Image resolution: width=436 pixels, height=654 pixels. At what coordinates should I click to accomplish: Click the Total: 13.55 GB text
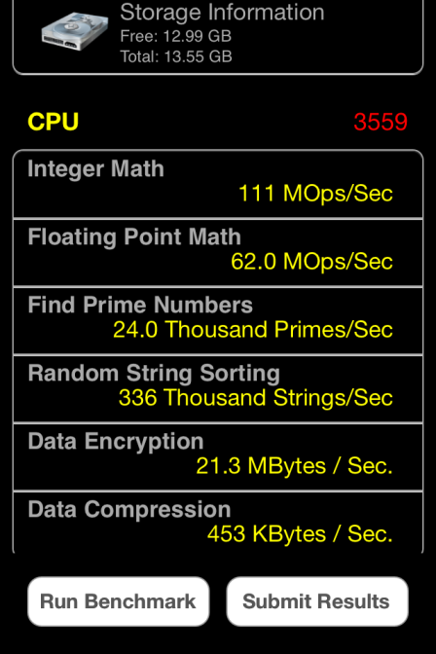(176, 56)
